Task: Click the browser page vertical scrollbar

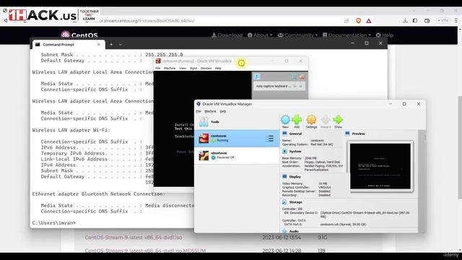Action: [460, 147]
